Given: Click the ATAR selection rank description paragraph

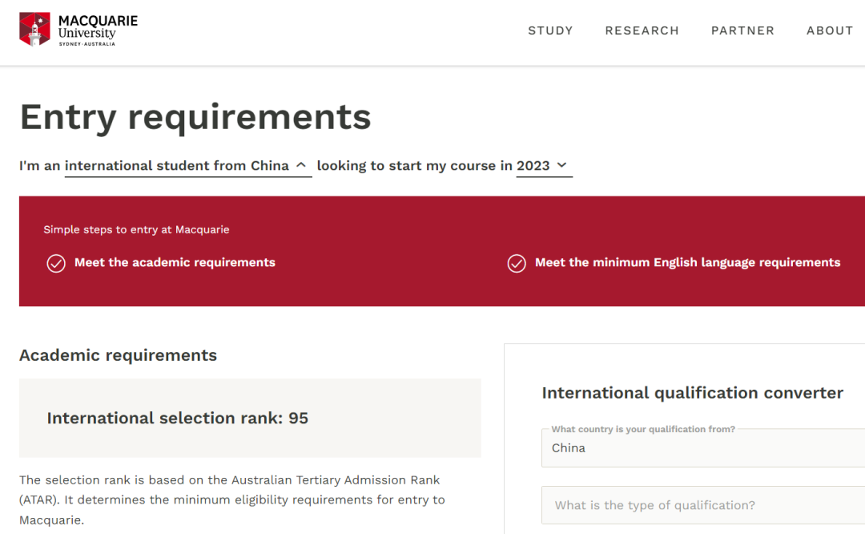Looking at the screenshot, I should (232, 500).
